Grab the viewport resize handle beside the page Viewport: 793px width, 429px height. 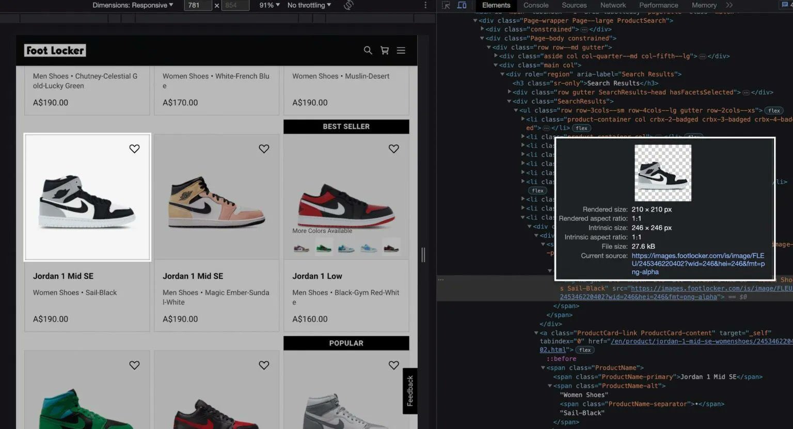[423, 255]
